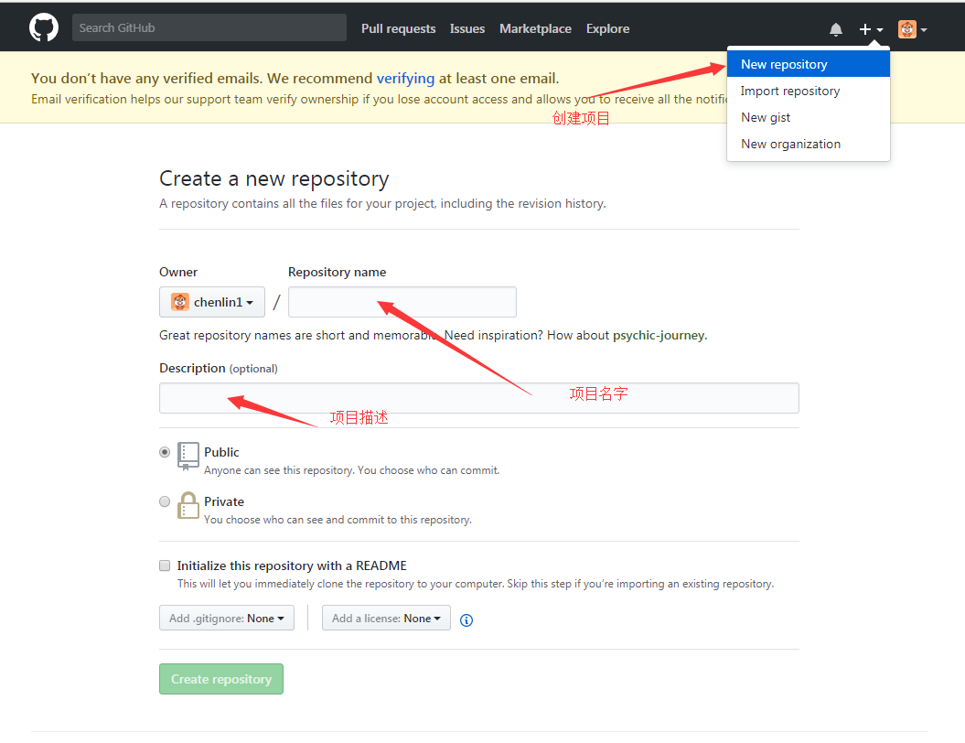
Task: Select the Public radio button
Action: pos(165,452)
